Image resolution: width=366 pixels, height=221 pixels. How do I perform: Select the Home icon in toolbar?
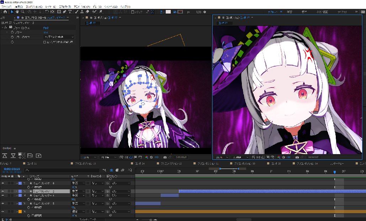(5, 12)
